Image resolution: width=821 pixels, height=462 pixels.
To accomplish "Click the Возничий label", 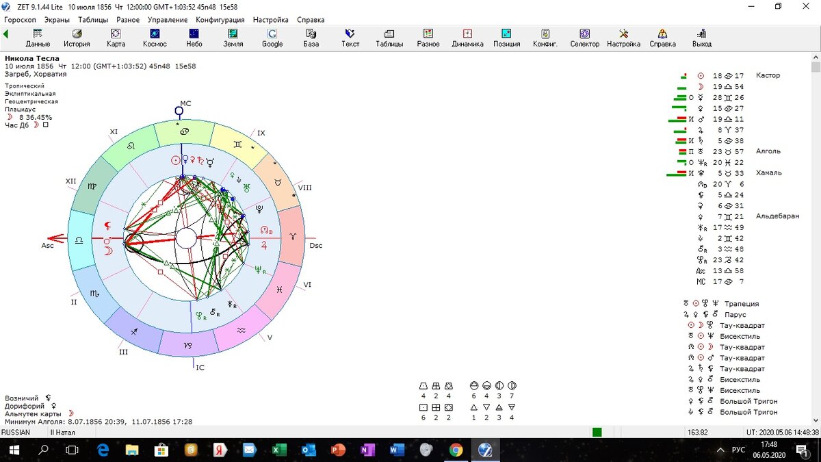I will pos(22,398).
